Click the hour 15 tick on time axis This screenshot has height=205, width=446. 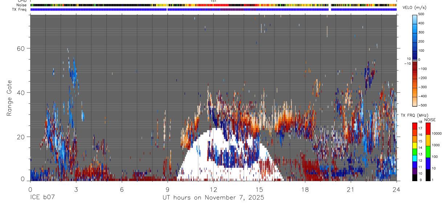coord(259,189)
